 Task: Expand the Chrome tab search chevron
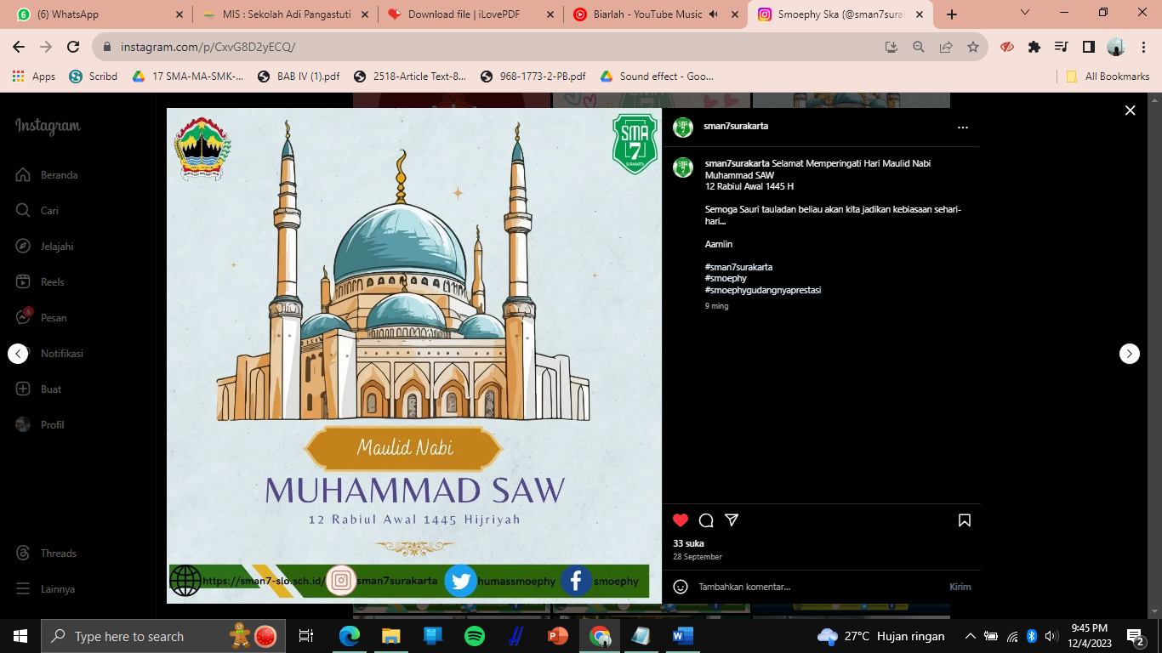click(1025, 13)
